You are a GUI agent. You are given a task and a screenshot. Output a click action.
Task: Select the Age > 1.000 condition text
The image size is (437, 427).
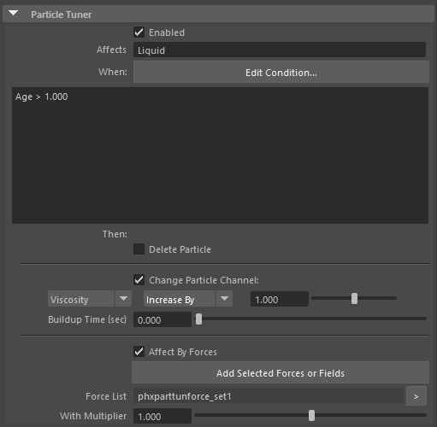(42, 97)
